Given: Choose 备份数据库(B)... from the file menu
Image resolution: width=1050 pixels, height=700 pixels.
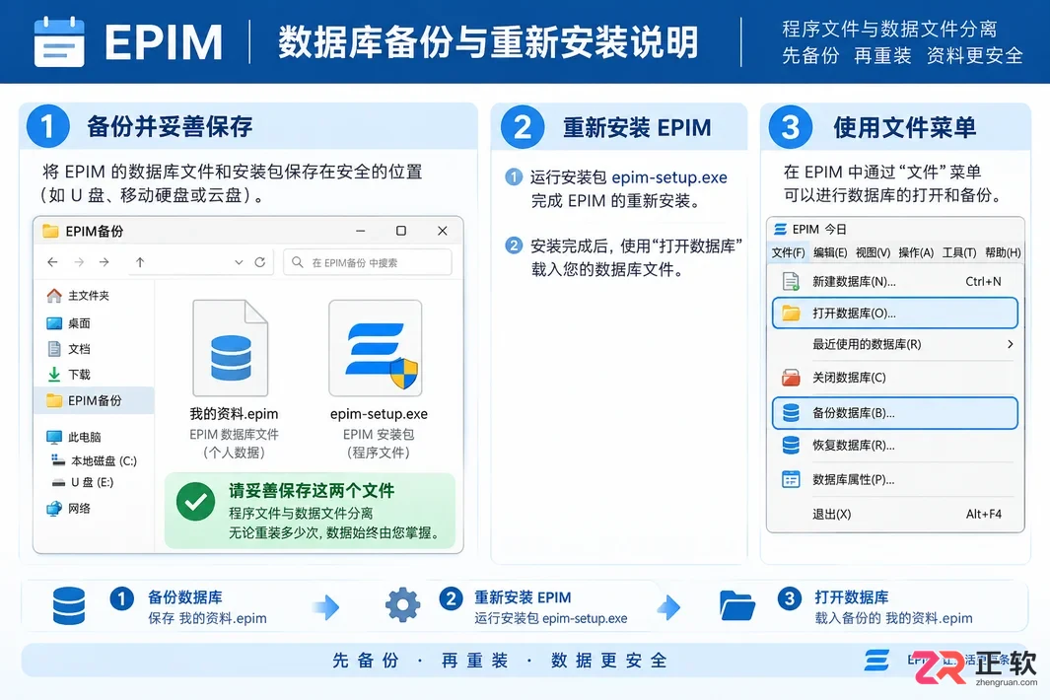Looking at the screenshot, I should coord(894,413).
